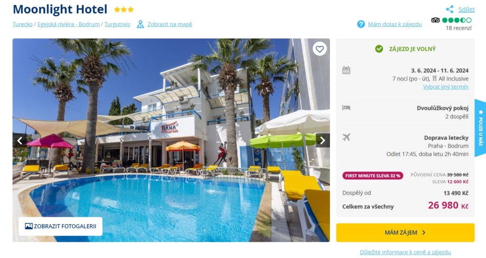Click the bed icon for room type
Image resolution: width=486 pixels, height=258 pixels.
pos(346,107)
